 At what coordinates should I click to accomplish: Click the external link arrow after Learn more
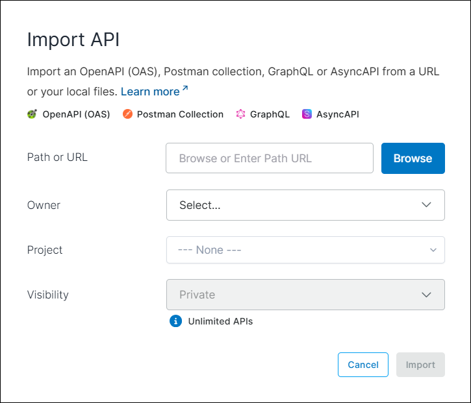pos(185,88)
